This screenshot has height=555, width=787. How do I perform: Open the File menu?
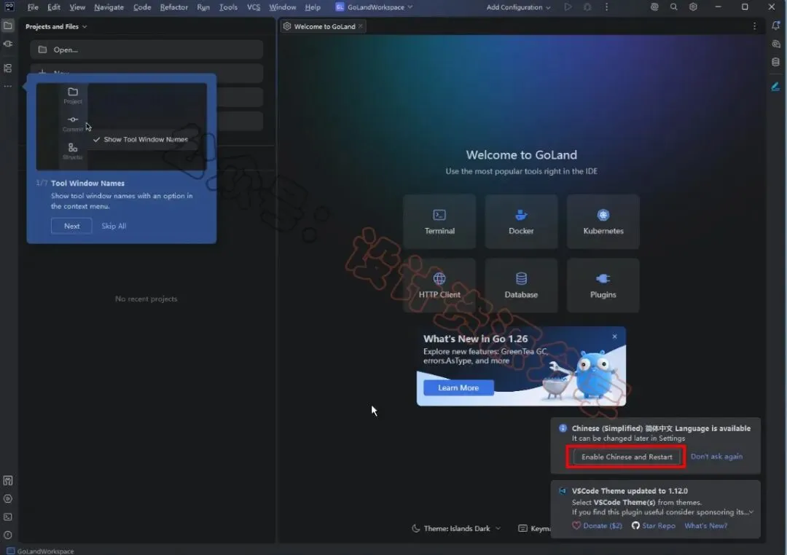click(x=33, y=7)
